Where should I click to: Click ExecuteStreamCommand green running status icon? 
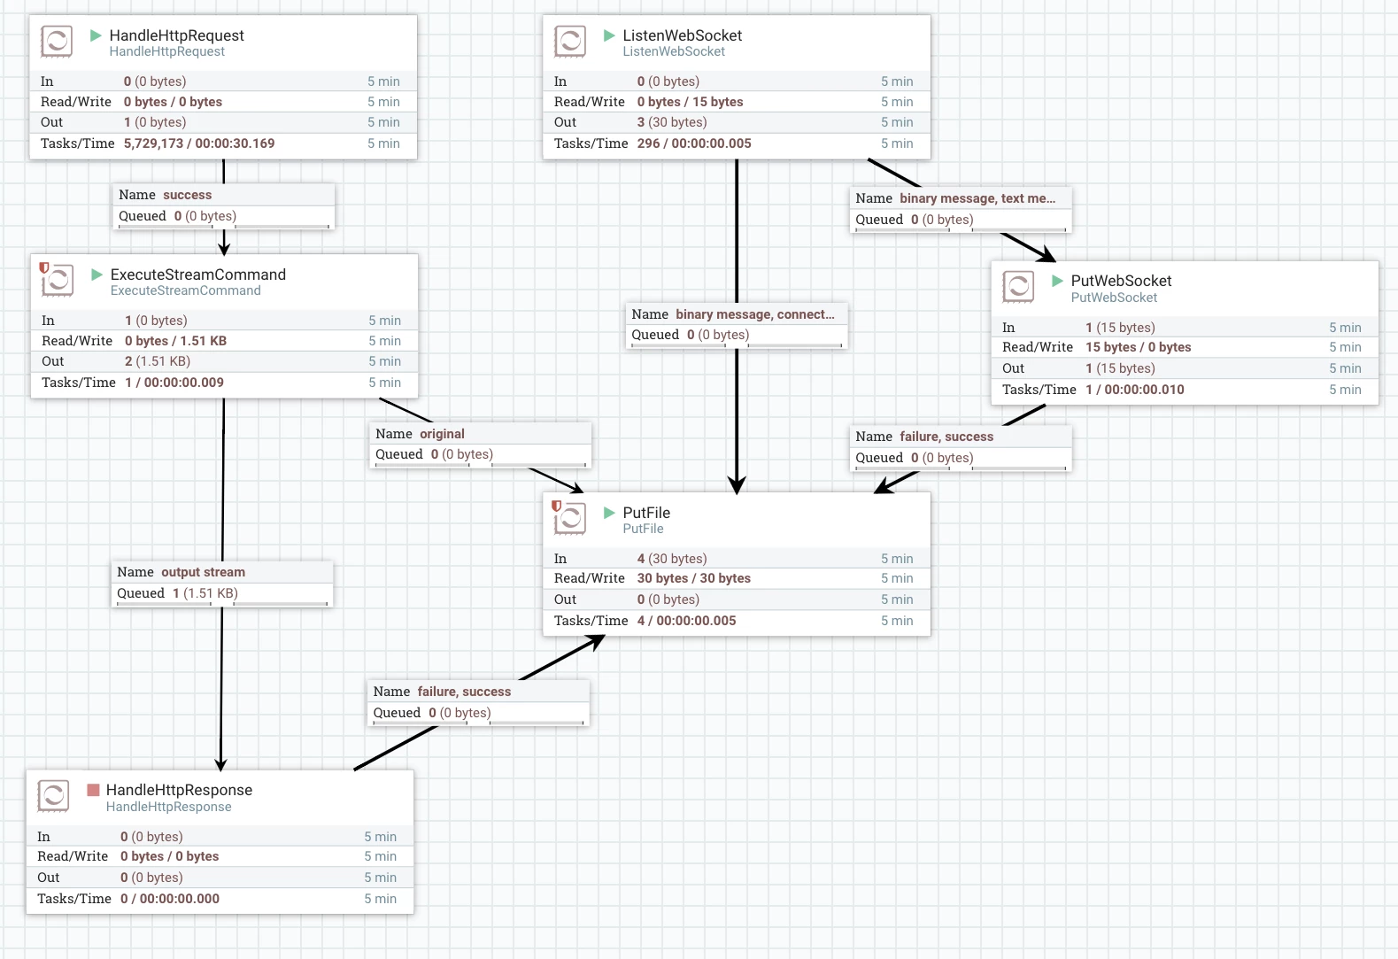[x=97, y=275]
